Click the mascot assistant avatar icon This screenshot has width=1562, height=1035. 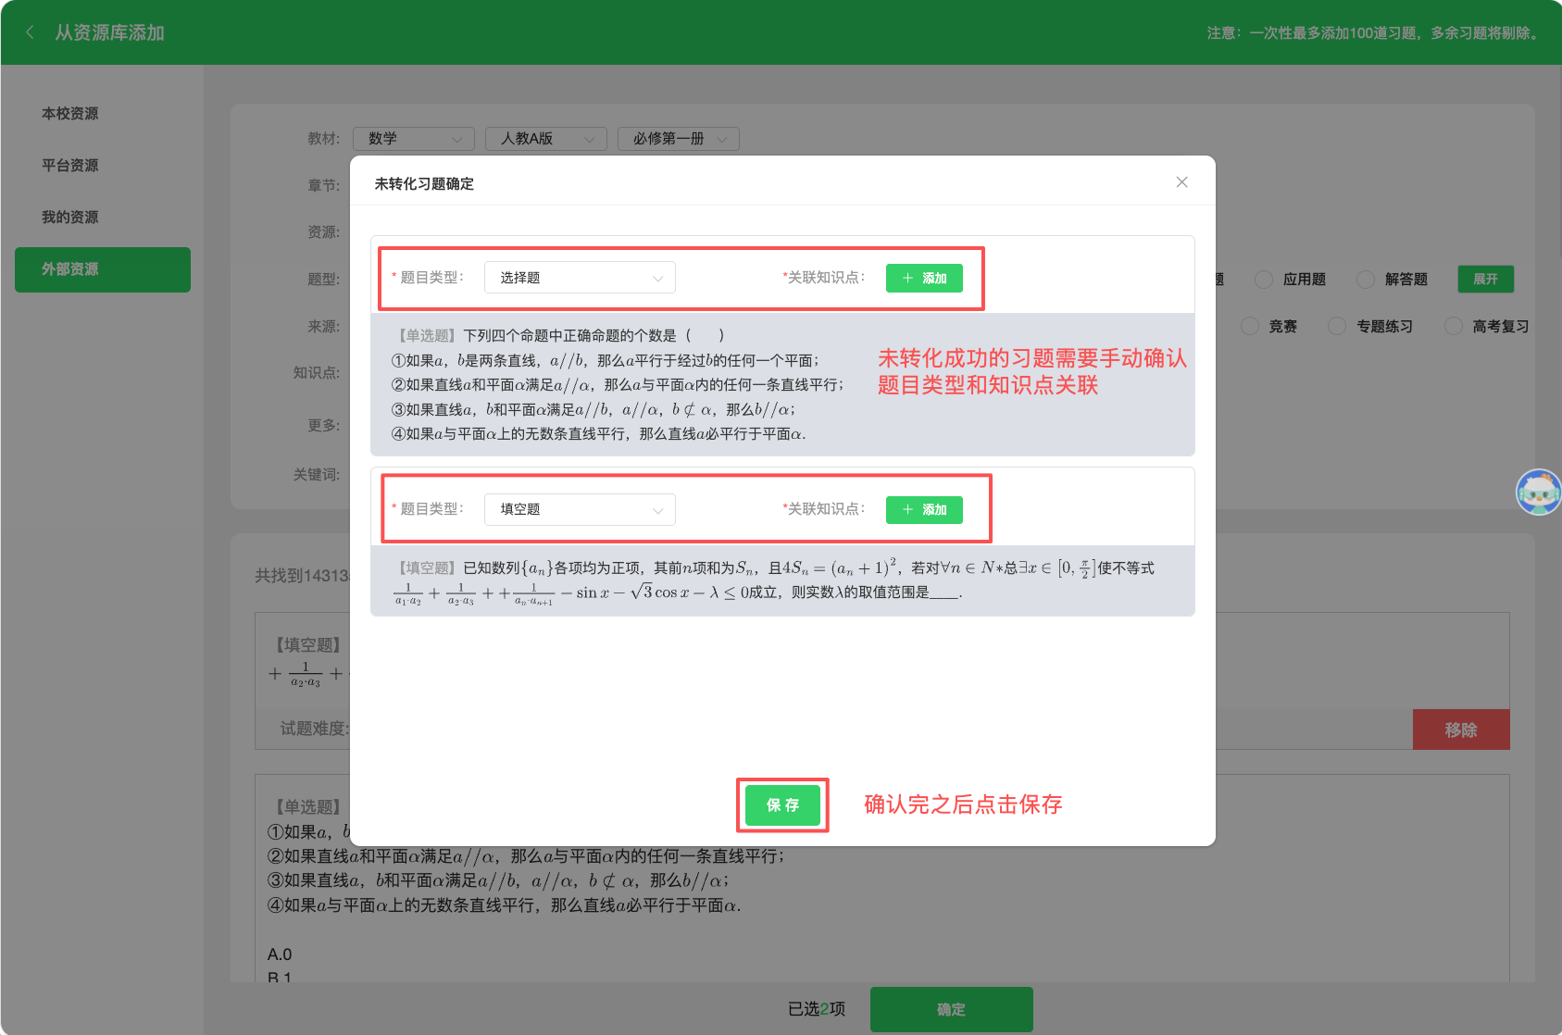tap(1539, 492)
